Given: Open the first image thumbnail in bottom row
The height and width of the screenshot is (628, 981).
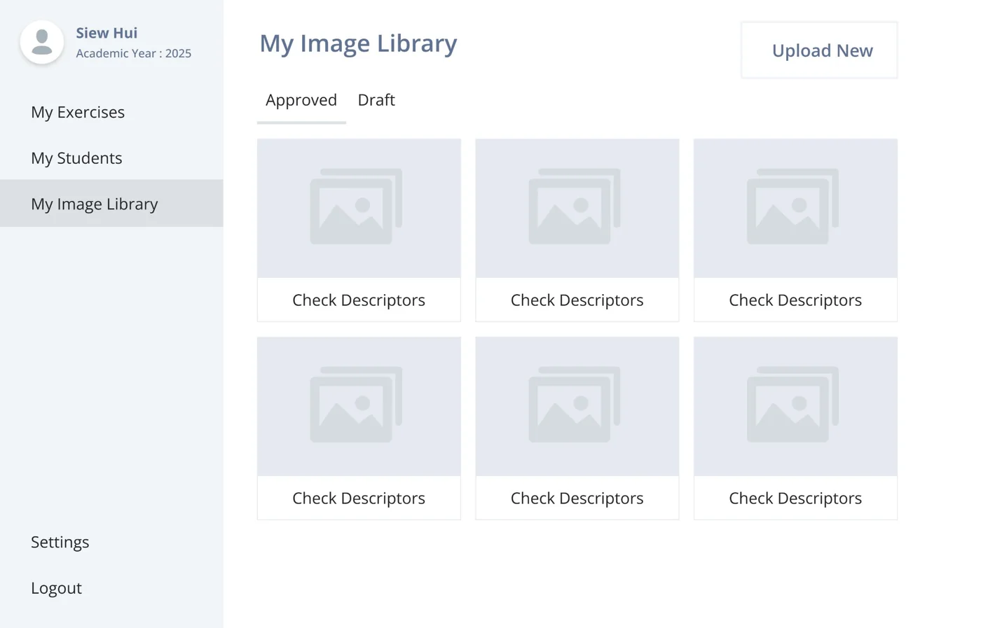Looking at the screenshot, I should point(359,406).
